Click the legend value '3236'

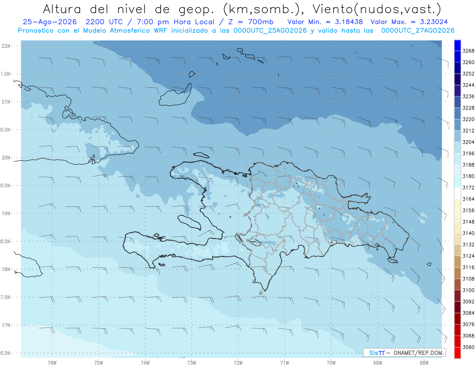coord(468,96)
